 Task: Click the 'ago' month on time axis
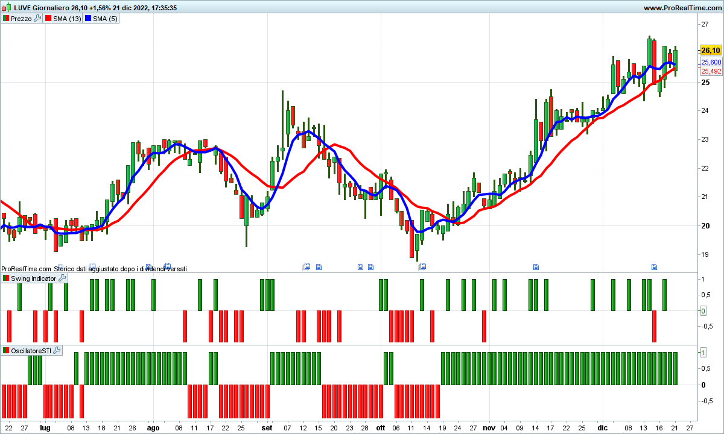pyautogui.click(x=153, y=427)
